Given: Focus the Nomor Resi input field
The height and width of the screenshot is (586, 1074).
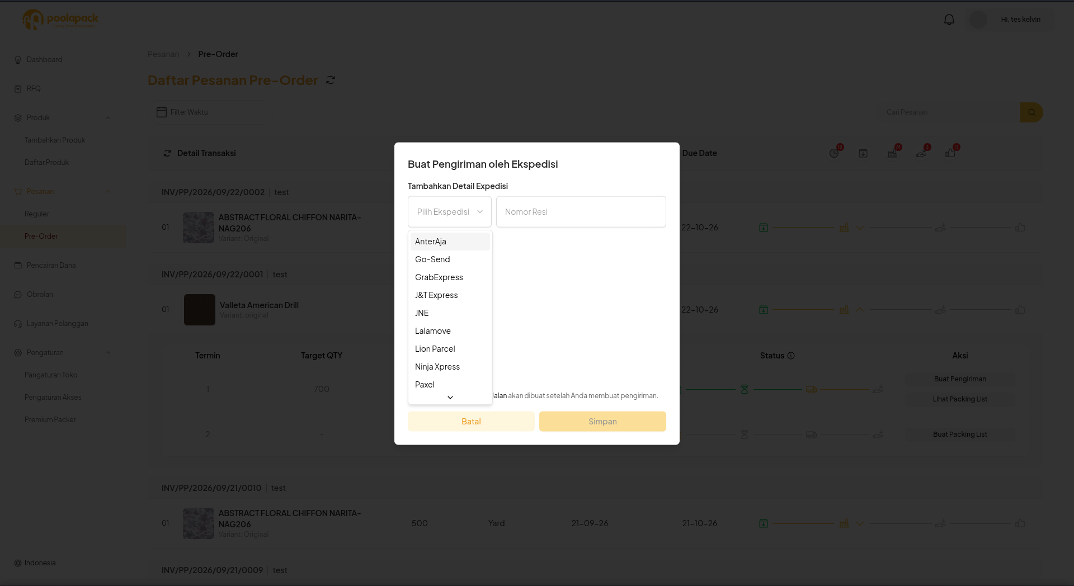Looking at the screenshot, I should coord(581,212).
